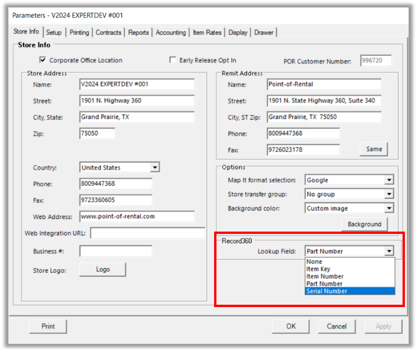
Task: Click the Print button
Action: (48, 326)
